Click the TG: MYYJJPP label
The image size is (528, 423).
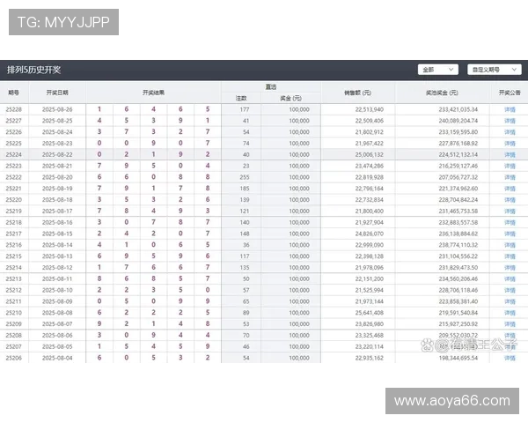click(x=63, y=21)
